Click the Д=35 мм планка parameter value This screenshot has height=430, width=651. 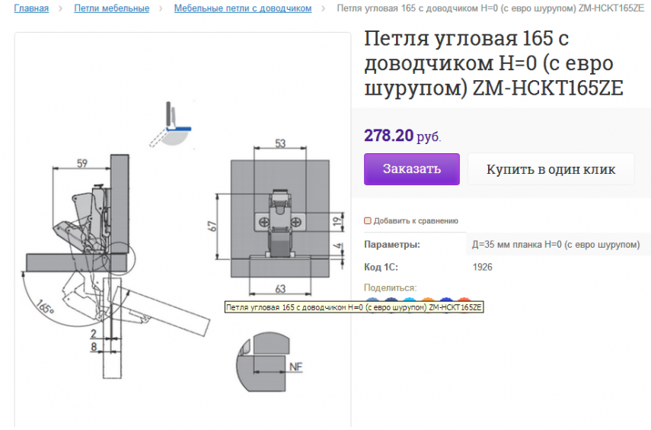(x=556, y=245)
